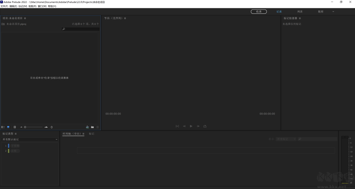Click the play in-to-out icon
The height and width of the screenshot is (189, 355).
tap(177, 126)
